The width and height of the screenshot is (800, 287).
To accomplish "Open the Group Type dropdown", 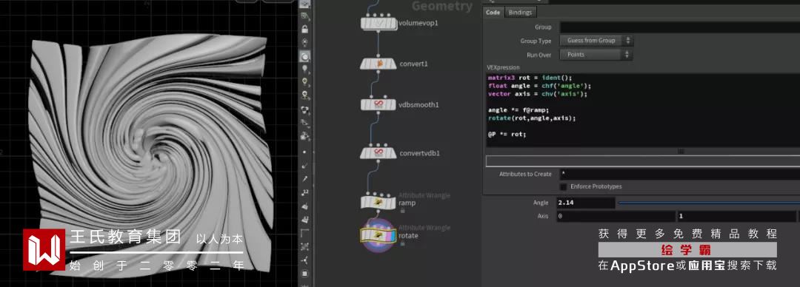I will (596, 40).
